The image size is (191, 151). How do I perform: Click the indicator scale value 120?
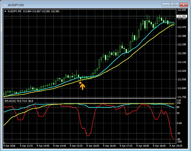coord(179,100)
